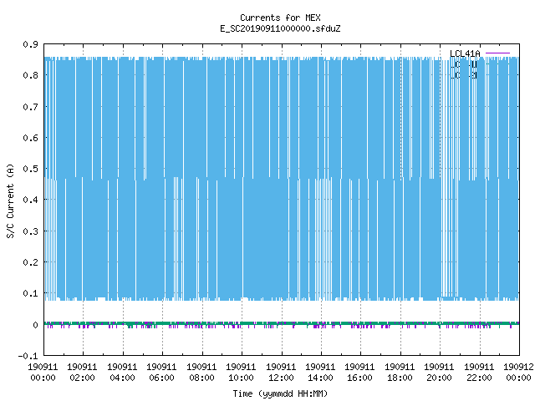The image size is (535, 401).
Task: Click the 12:00 time tick label
Action: click(x=281, y=378)
